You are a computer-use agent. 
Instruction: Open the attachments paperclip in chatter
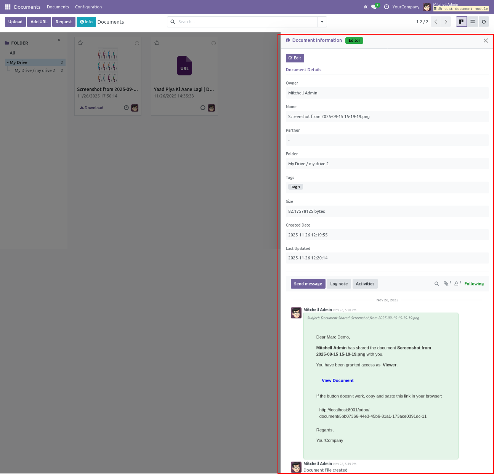[446, 284]
